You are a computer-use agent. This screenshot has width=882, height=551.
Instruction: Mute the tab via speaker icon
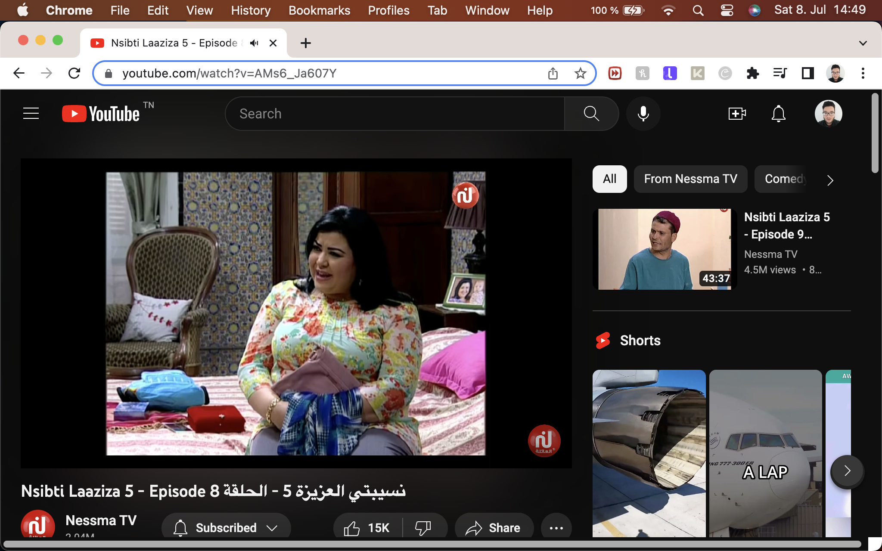tap(254, 43)
